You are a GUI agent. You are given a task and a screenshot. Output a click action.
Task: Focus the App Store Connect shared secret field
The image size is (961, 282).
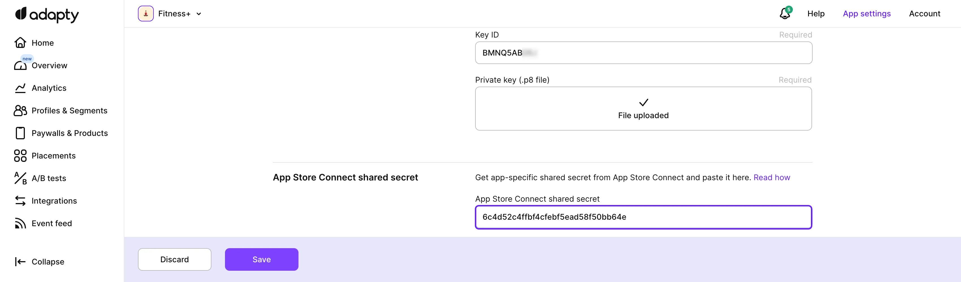point(643,217)
